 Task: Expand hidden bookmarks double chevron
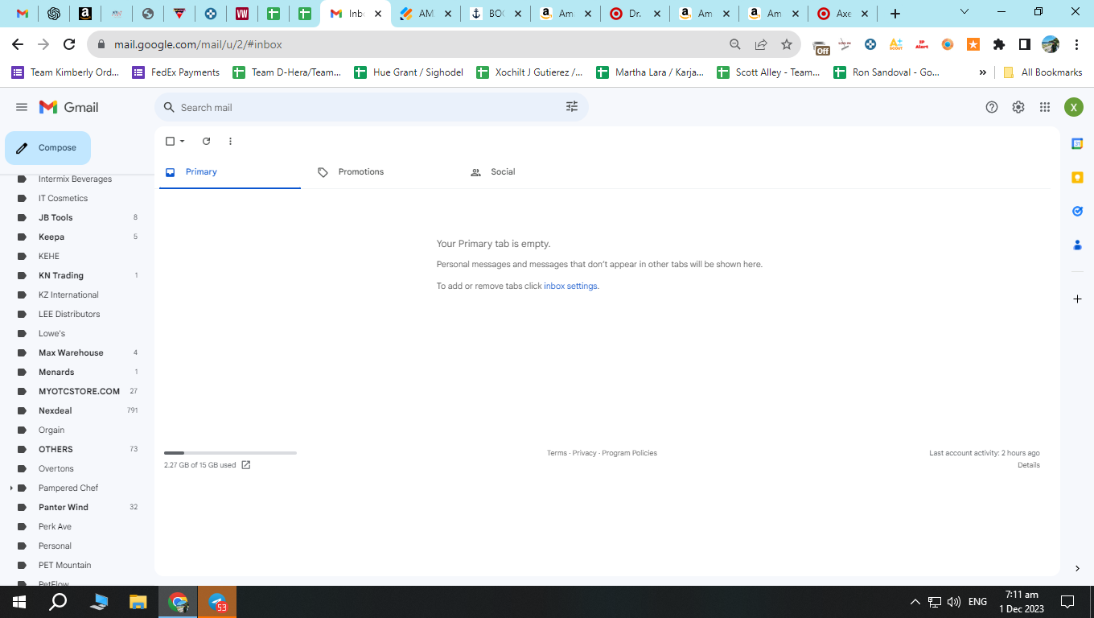(982, 72)
